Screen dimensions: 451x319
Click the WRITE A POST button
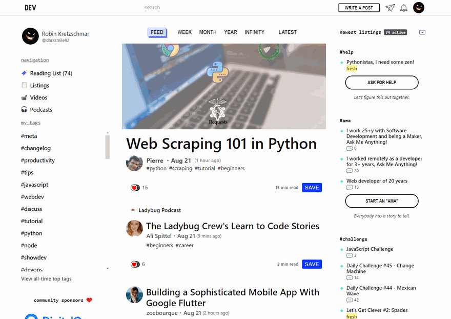point(359,8)
